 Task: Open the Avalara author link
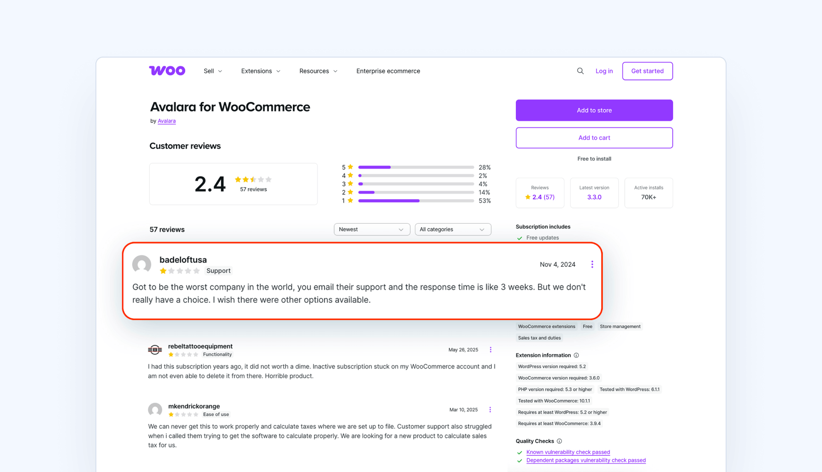pyautogui.click(x=167, y=121)
